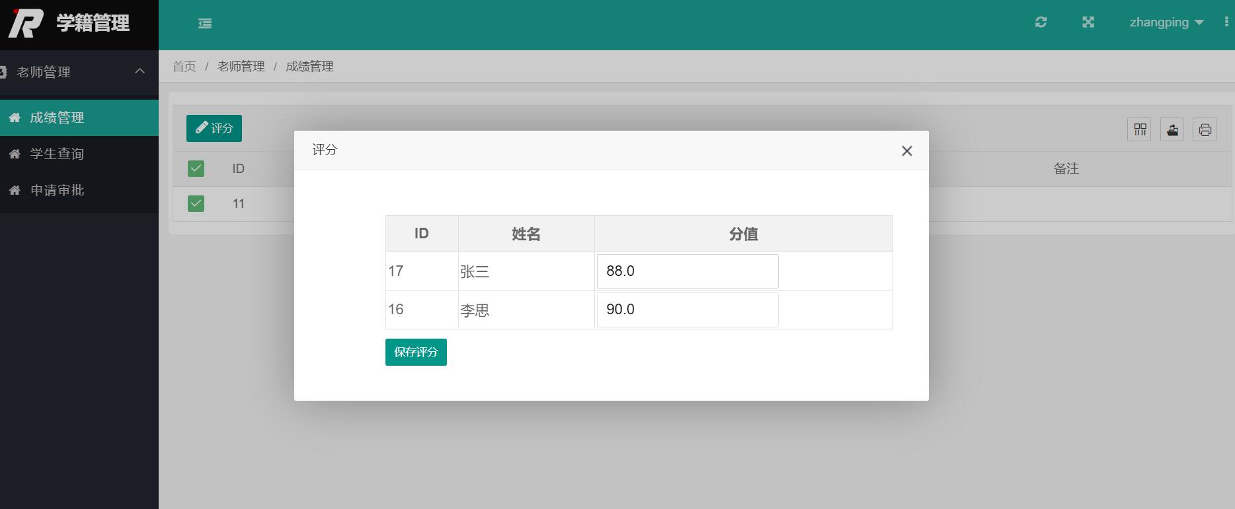Open column filter grid icon

coord(1139,129)
